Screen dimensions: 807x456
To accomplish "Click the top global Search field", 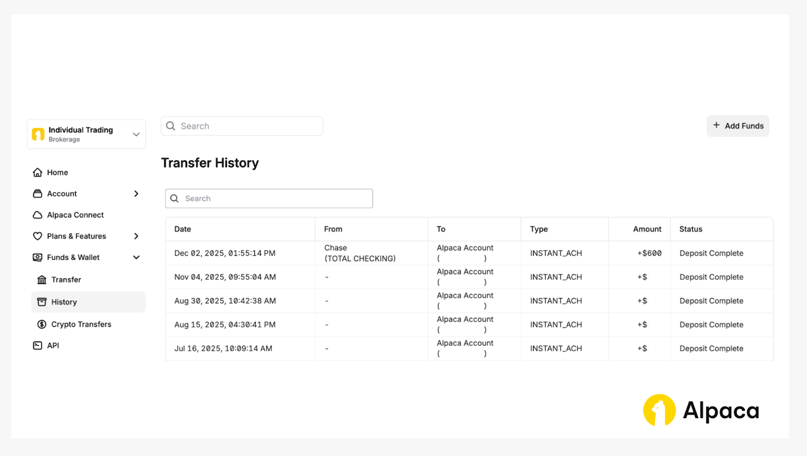I will point(242,126).
